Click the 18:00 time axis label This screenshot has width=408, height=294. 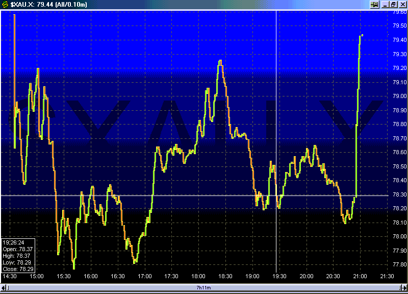click(x=198, y=276)
